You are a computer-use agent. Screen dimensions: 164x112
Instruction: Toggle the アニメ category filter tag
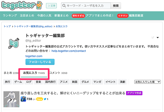pos(64,82)
